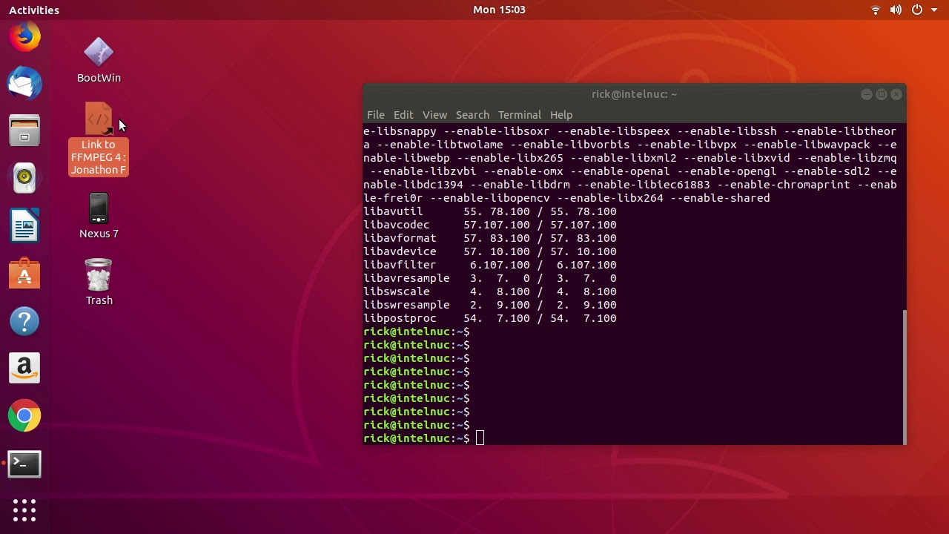
Task: Open the clock and calendar panel
Action: tap(499, 10)
